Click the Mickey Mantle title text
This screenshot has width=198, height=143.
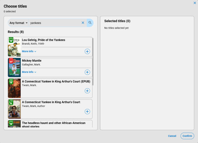click(x=32, y=61)
